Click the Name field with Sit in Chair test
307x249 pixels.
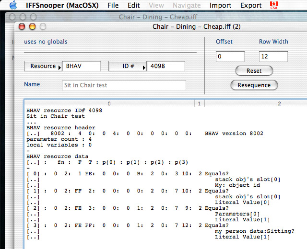coord(124,85)
